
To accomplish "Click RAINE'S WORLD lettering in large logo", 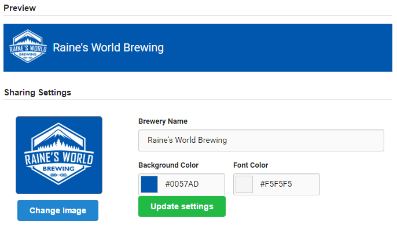I will pos(59,158).
